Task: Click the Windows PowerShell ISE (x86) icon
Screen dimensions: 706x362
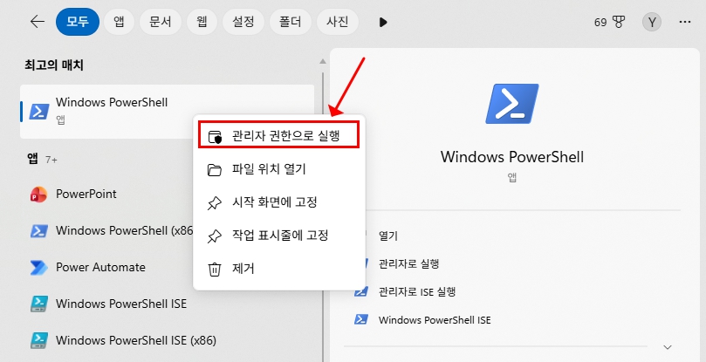Action: (39, 341)
